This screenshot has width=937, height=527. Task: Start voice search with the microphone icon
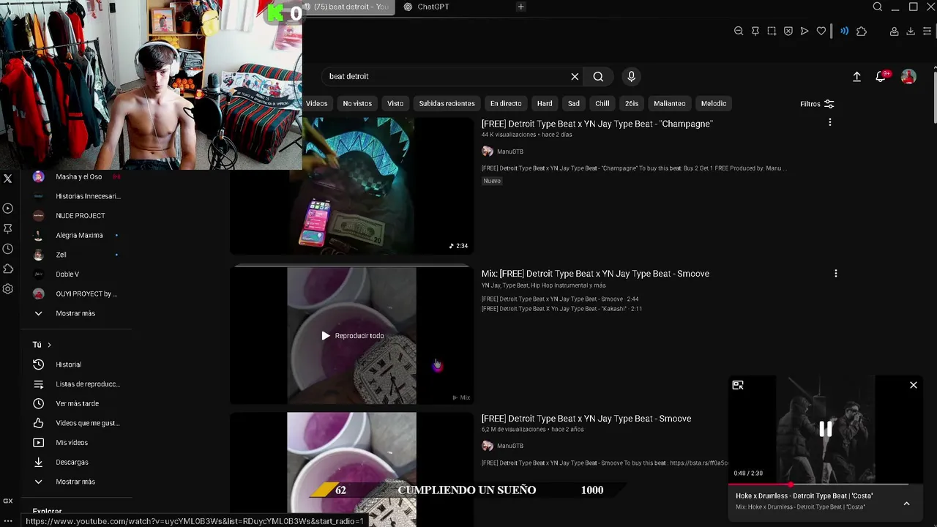point(631,76)
